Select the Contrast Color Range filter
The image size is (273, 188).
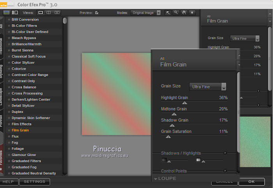tap(30, 75)
